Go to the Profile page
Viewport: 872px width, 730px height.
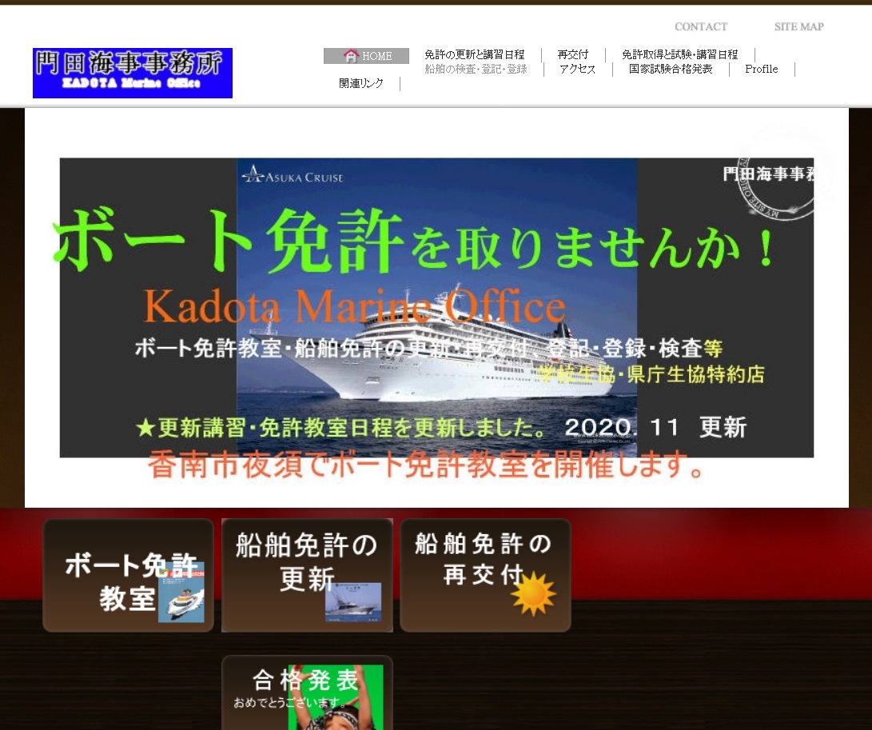point(762,69)
